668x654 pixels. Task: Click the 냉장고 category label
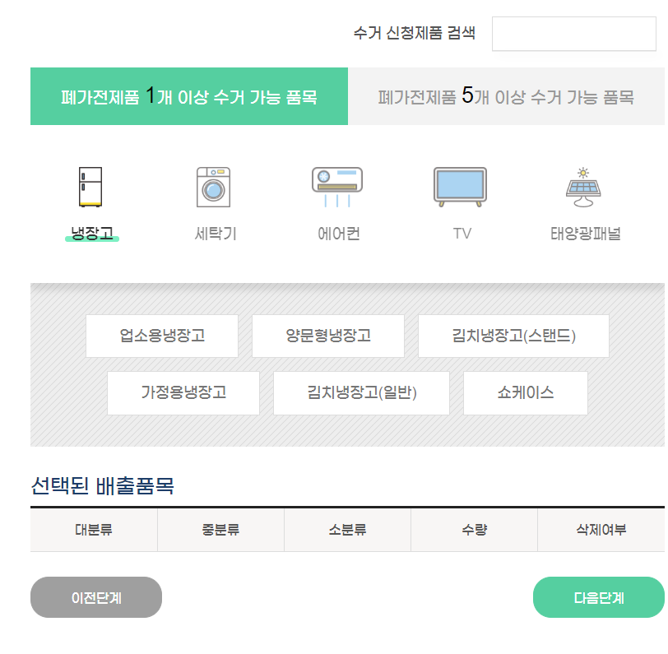pyautogui.click(x=92, y=233)
